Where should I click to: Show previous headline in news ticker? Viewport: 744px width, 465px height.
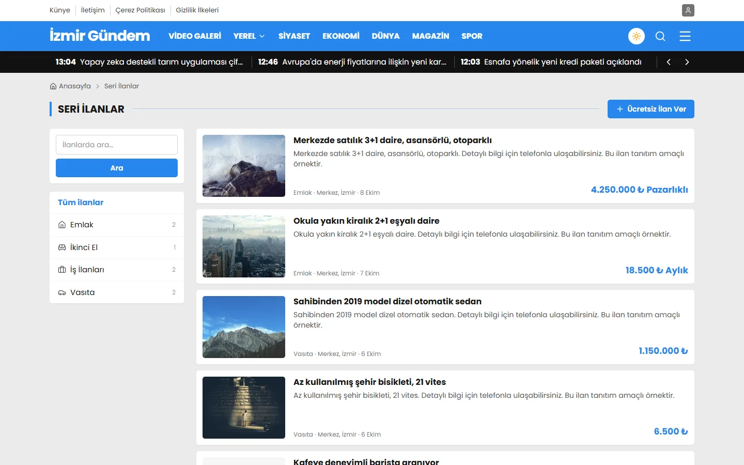tap(669, 62)
